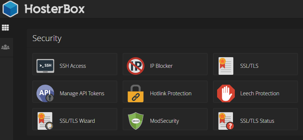Screen dimensions: 303x140
Task: Open Hotlink Protection
Action: (x=171, y=93)
